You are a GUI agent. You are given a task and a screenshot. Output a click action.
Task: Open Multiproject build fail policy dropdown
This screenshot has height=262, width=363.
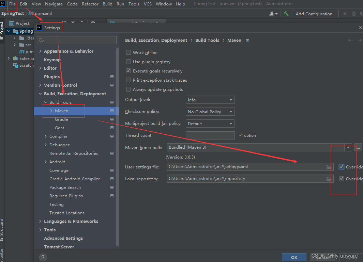click(210, 124)
